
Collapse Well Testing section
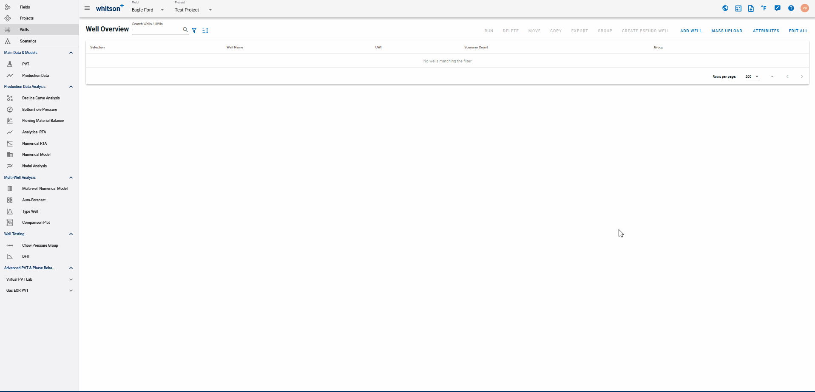click(x=71, y=234)
